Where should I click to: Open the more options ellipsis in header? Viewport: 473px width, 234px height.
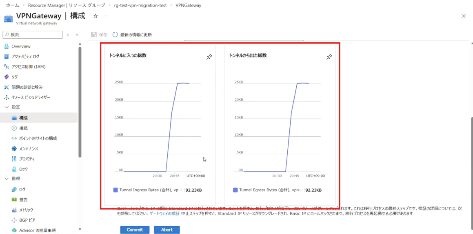point(106,16)
